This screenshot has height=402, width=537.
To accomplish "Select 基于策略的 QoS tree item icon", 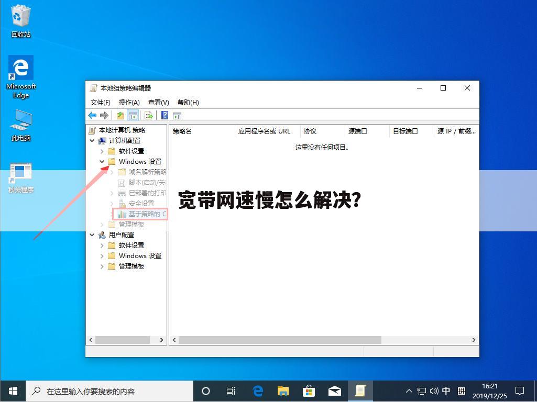I will pos(122,214).
